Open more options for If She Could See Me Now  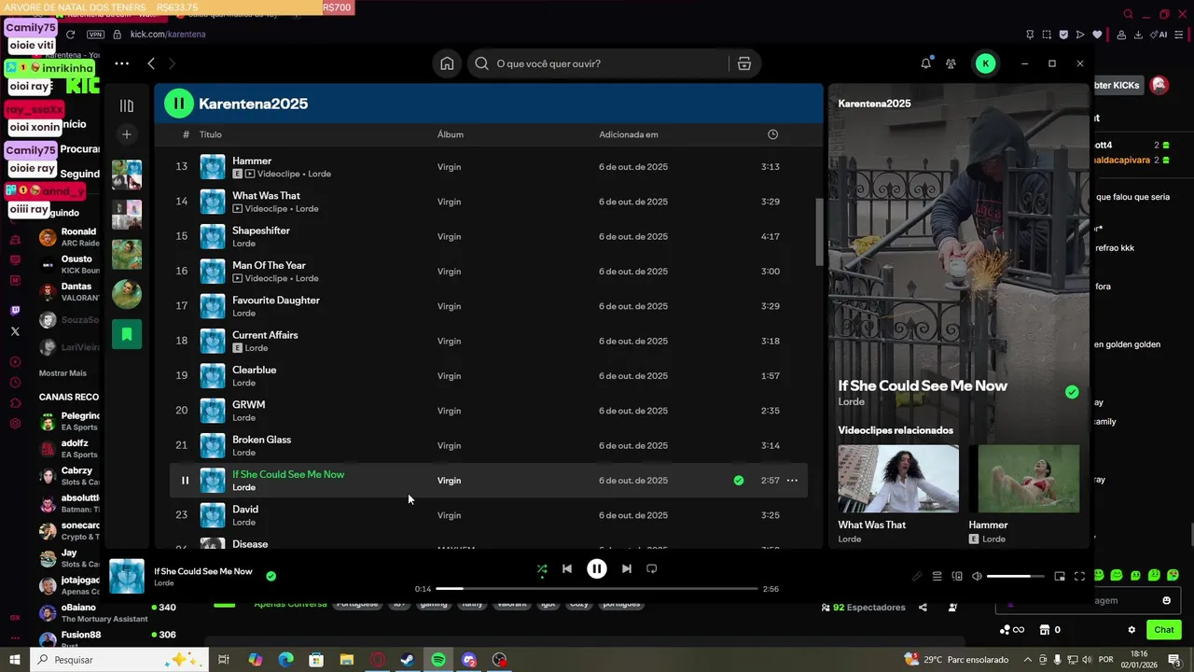(x=792, y=481)
